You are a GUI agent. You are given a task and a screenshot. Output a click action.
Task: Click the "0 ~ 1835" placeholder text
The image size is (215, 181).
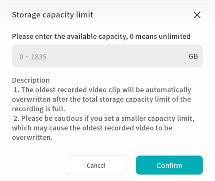tap(33, 57)
